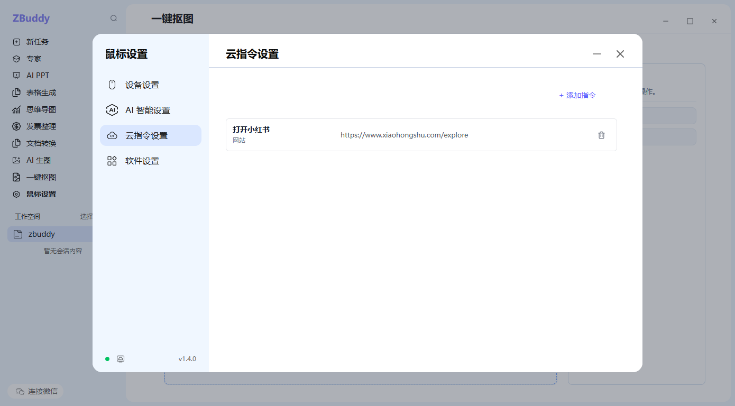
Task: Click the cube icon beside 专家
Action: [16, 59]
